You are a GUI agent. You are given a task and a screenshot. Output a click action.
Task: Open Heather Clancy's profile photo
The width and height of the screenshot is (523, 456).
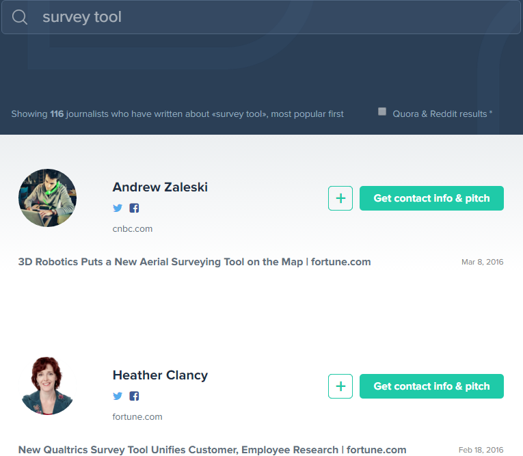(x=47, y=386)
